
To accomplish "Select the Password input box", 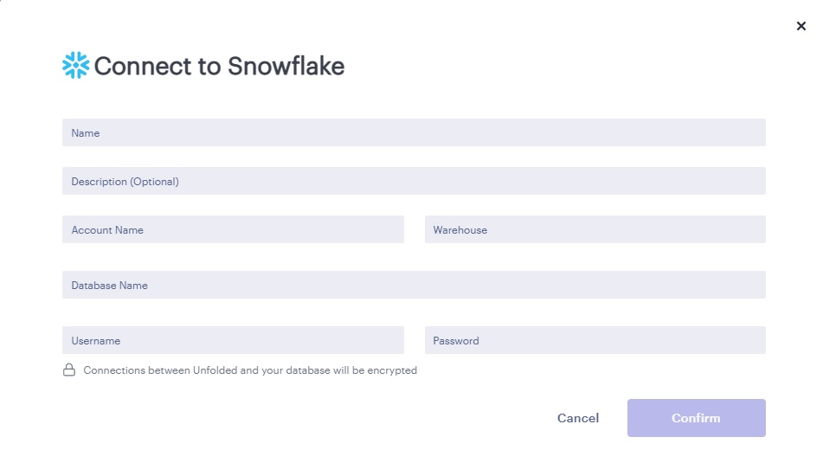I will (595, 341).
